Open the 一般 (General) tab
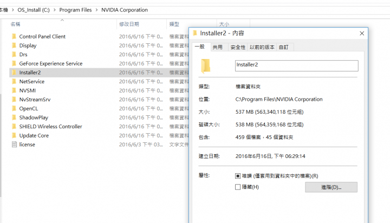Viewport: 390px width, 223px height. pos(200,47)
